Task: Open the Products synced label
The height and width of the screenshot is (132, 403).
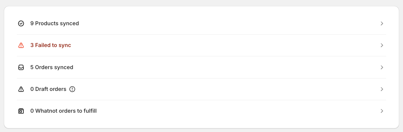Action: pos(57,23)
